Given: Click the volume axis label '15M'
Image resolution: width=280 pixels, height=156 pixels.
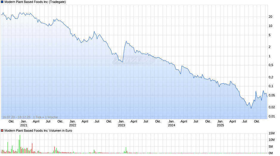Looking at the screenshot, I should [x=272, y=133].
